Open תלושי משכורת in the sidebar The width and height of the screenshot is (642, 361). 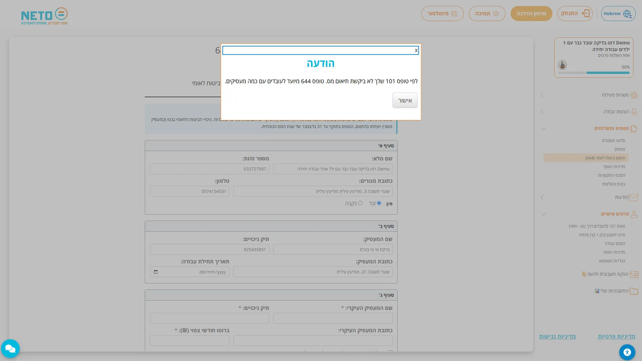(613, 141)
